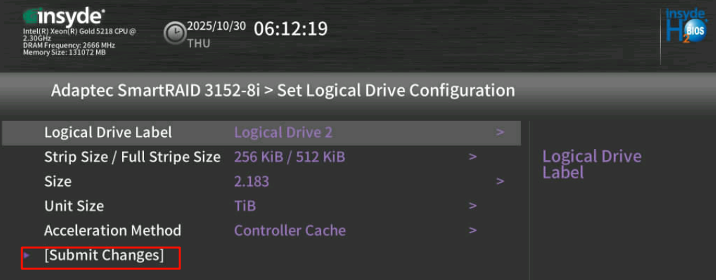Click the chevron on the Size row
The height and width of the screenshot is (280, 716).
(x=500, y=181)
